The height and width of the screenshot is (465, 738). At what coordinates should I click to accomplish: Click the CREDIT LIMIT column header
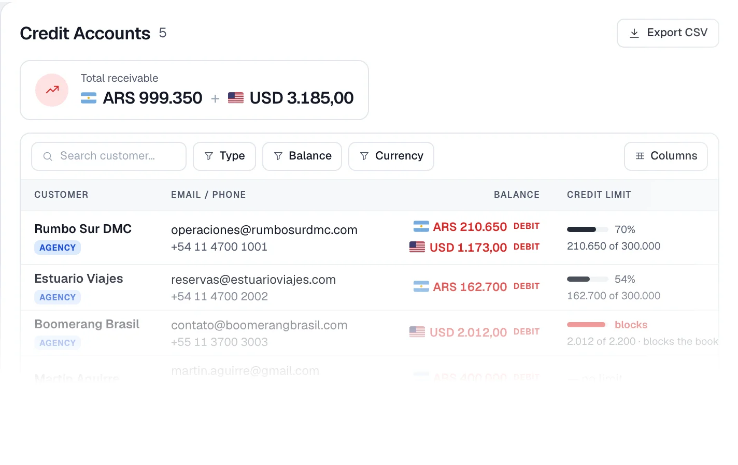pos(599,195)
